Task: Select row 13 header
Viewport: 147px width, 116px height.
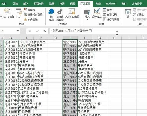Action: [x=2, y=88]
